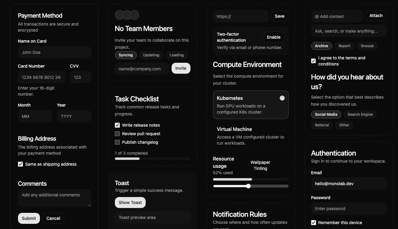
Task: Select the Kubernetes compute environment
Action: coord(251,105)
